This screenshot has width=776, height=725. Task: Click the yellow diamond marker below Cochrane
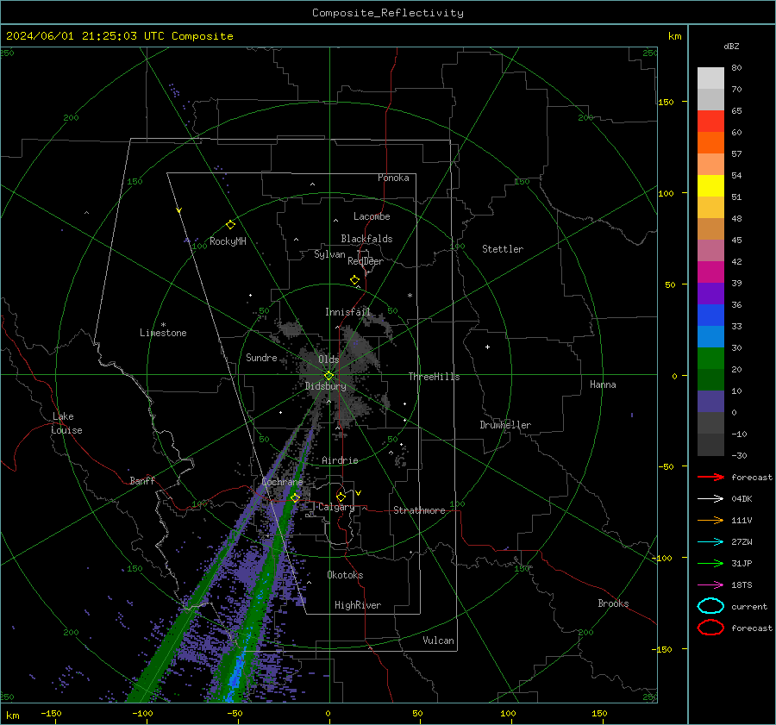pyautogui.click(x=296, y=497)
